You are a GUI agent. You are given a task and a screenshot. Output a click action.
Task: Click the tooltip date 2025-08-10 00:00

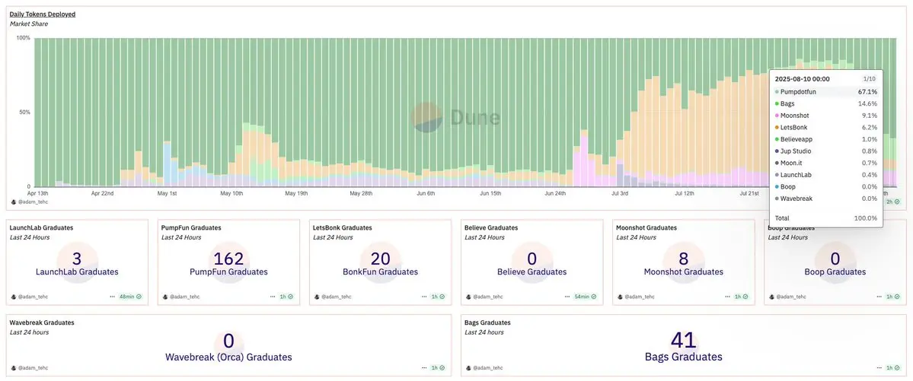tap(803, 79)
